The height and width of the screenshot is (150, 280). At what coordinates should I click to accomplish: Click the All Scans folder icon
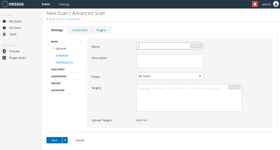(4, 28)
